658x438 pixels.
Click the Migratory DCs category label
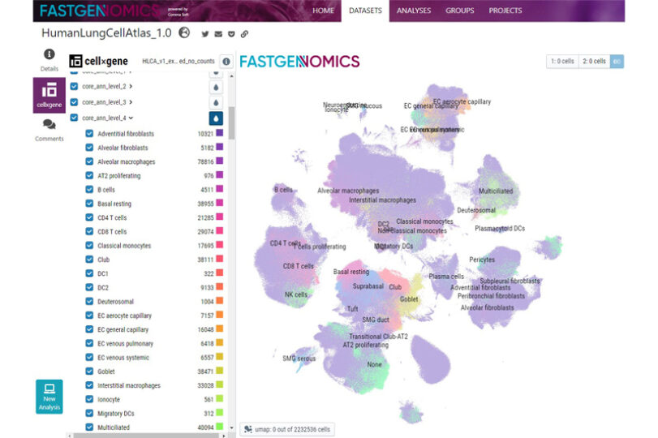pos(116,414)
